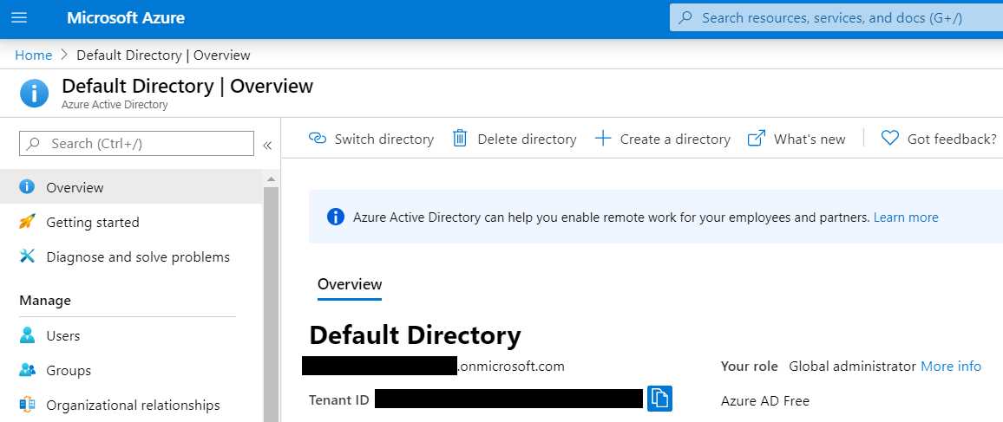The height and width of the screenshot is (422, 1003).
Task: Click the info icon in the banner
Action: pyautogui.click(x=335, y=217)
